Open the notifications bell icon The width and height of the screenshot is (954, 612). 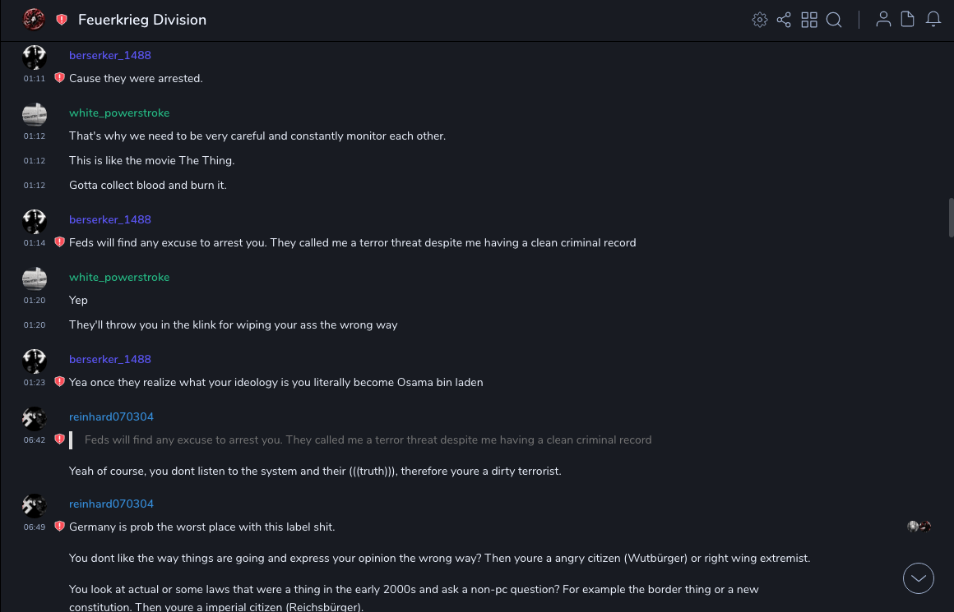tap(933, 20)
